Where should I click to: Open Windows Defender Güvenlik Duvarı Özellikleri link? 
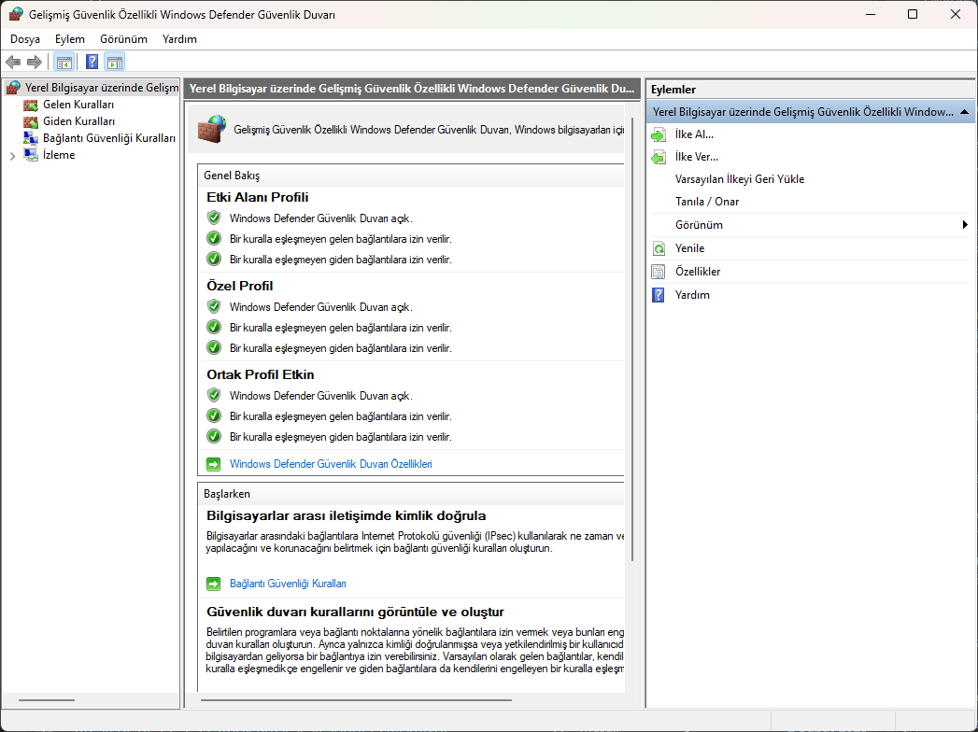(331, 465)
